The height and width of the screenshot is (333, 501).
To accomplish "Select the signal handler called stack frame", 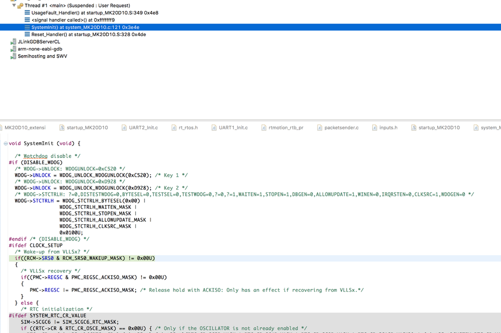I will coord(73,20).
